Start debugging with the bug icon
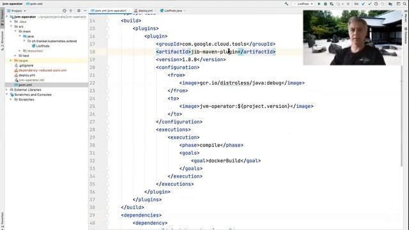This screenshot has width=409, height=230. tap(325, 4)
